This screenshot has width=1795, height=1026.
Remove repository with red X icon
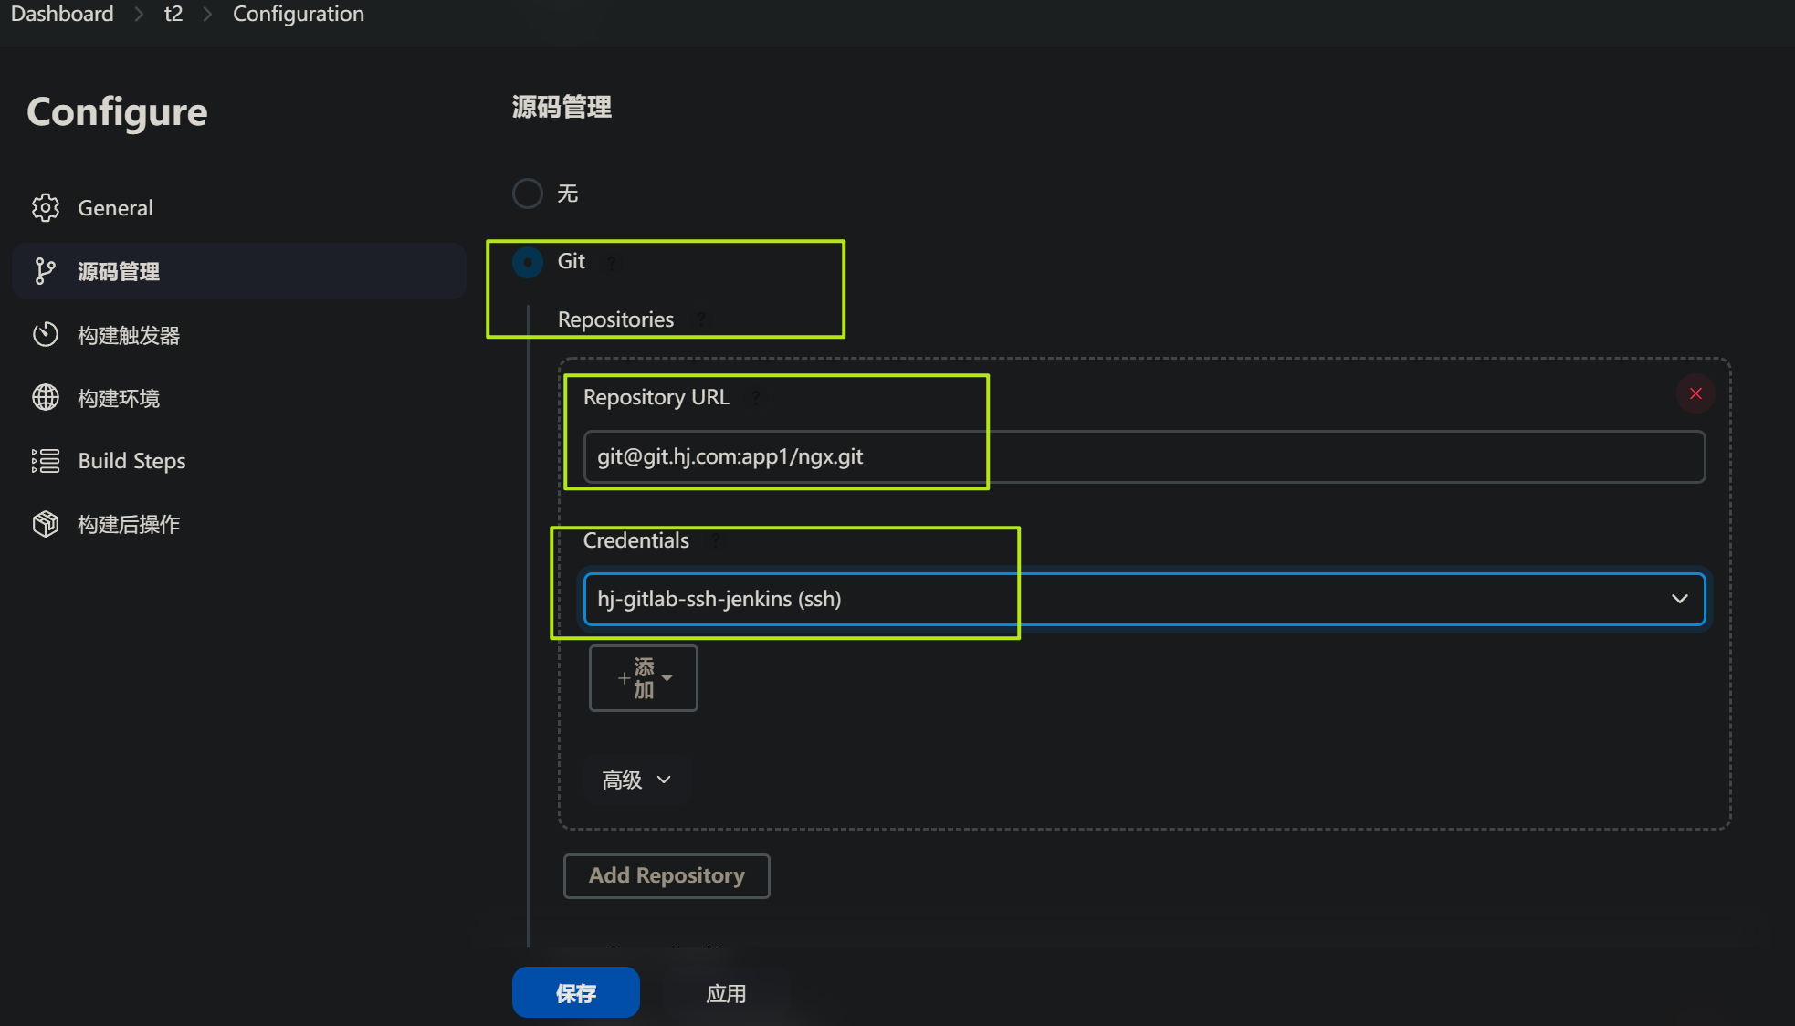pos(1695,393)
